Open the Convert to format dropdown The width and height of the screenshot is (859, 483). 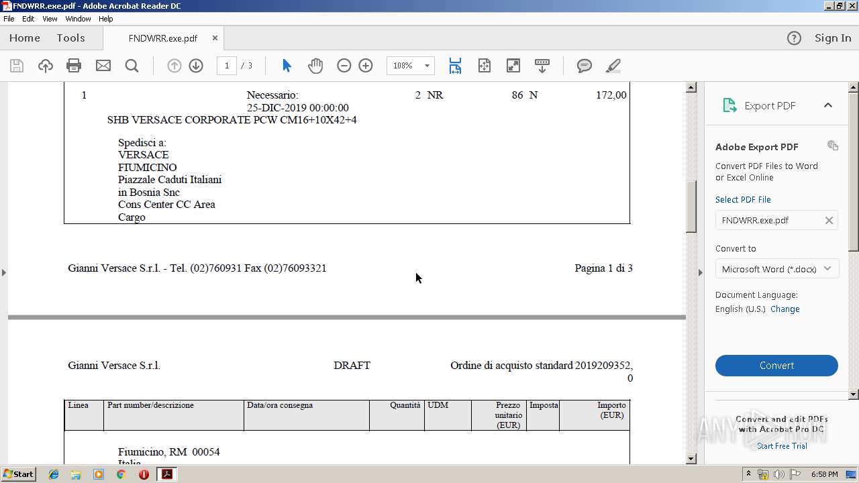pyautogui.click(x=776, y=269)
